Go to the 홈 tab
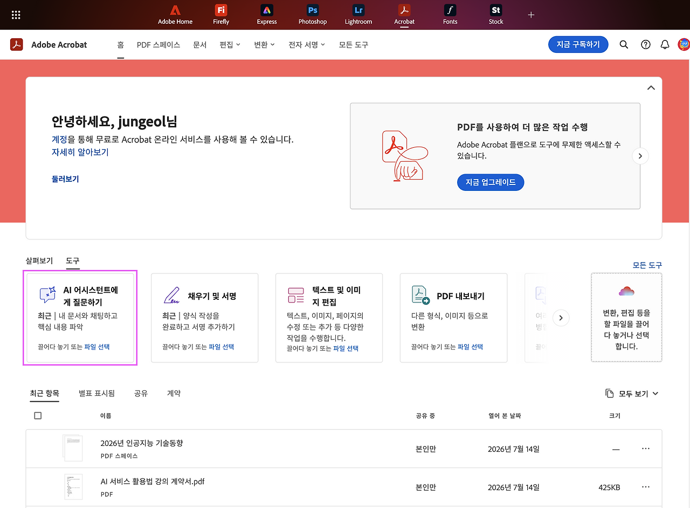Image resolution: width=690 pixels, height=508 pixels. (121, 45)
